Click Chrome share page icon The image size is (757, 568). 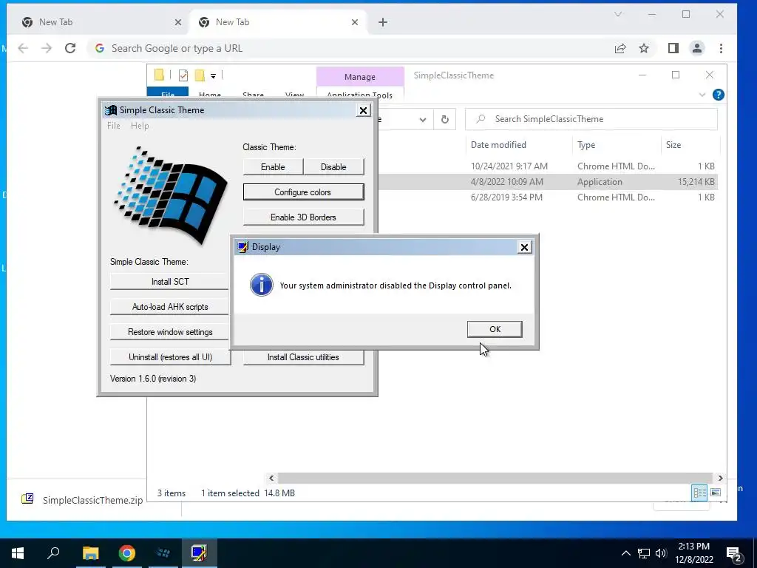click(620, 48)
